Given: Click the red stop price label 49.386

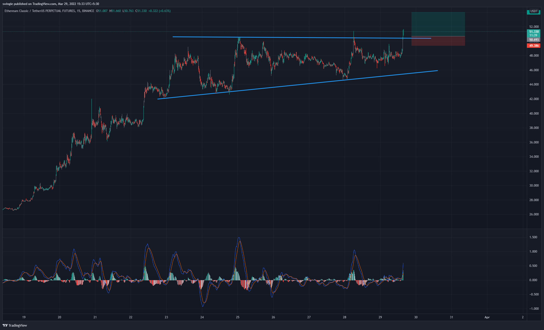Looking at the screenshot, I should pyautogui.click(x=534, y=46).
